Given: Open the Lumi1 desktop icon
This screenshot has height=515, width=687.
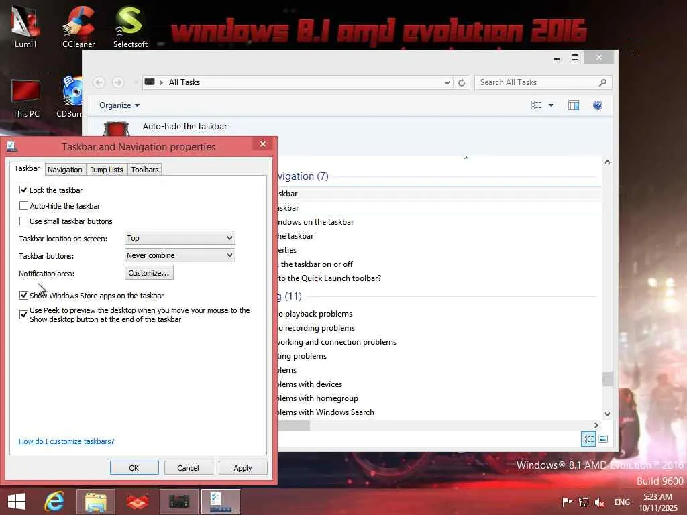Looking at the screenshot, I should pos(25,26).
